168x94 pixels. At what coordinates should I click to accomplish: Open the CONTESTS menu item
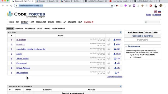point(25,22)
